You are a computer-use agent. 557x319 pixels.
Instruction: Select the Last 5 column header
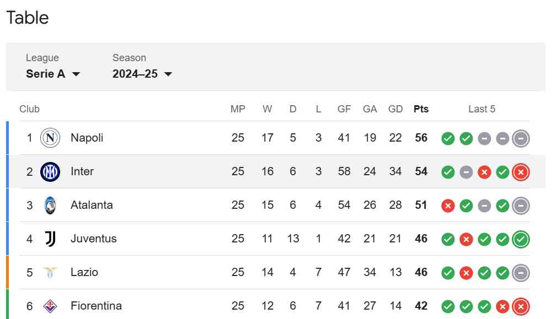click(481, 109)
